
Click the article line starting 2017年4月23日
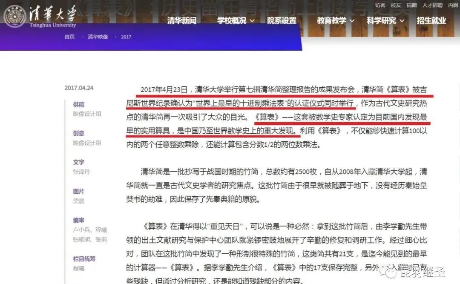point(283,89)
